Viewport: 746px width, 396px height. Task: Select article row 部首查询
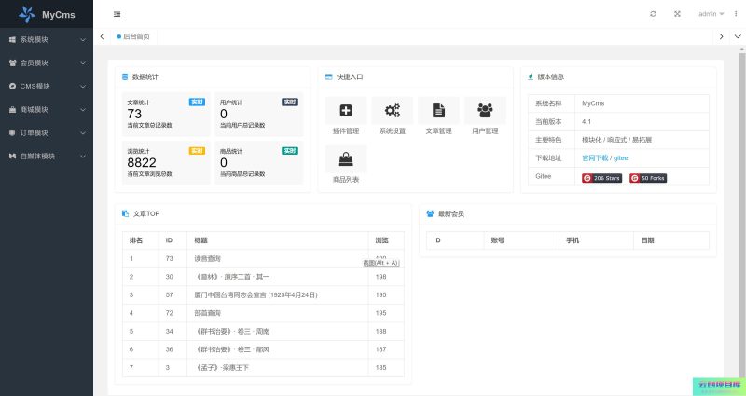(x=263, y=313)
